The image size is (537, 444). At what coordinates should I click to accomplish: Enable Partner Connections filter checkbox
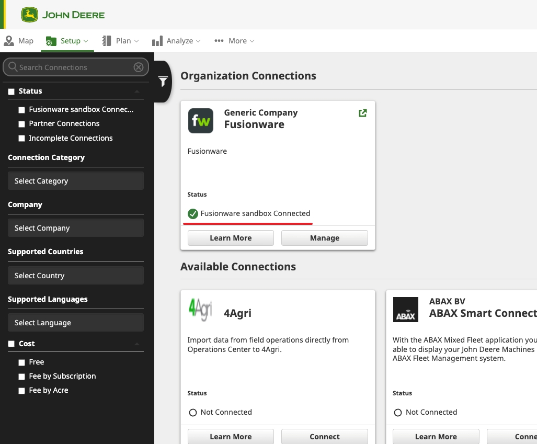21,124
